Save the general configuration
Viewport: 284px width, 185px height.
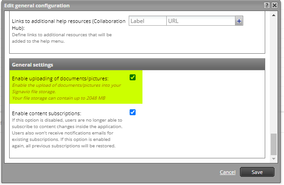[x=257, y=172]
